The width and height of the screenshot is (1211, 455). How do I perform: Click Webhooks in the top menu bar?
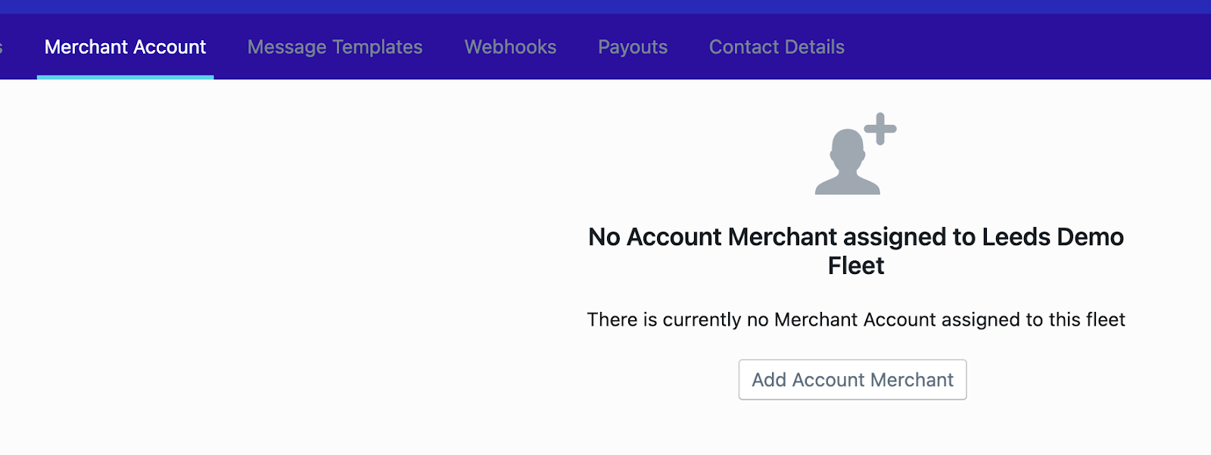point(510,47)
